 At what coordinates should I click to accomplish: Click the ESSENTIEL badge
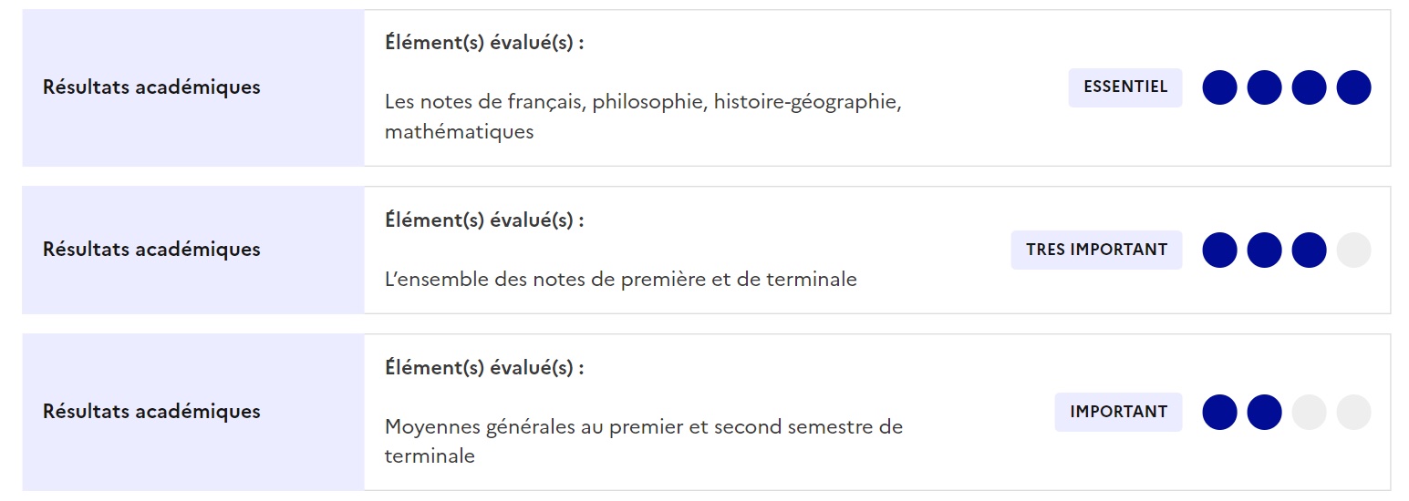click(1124, 87)
